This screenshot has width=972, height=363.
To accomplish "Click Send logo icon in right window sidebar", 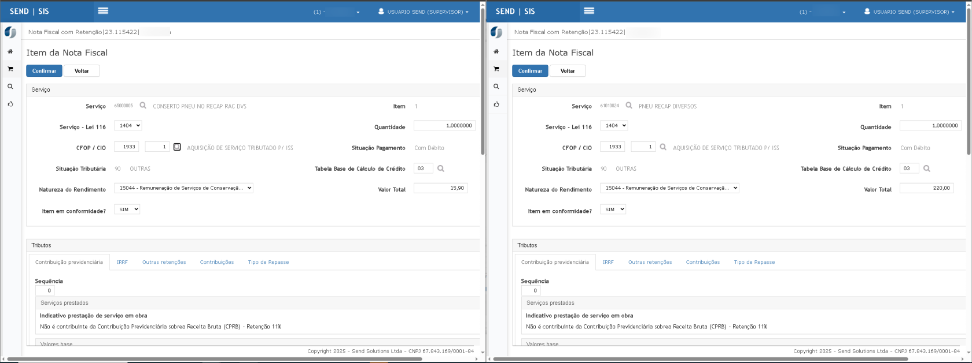I will coord(496,32).
